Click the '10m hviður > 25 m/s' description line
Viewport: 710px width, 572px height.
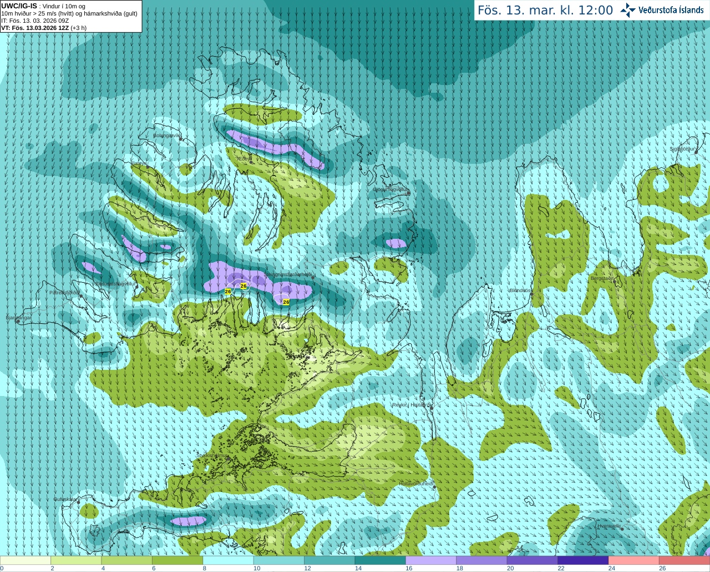click(x=69, y=13)
